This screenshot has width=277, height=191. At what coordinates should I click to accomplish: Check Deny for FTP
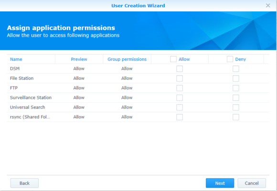(x=236, y=88)
